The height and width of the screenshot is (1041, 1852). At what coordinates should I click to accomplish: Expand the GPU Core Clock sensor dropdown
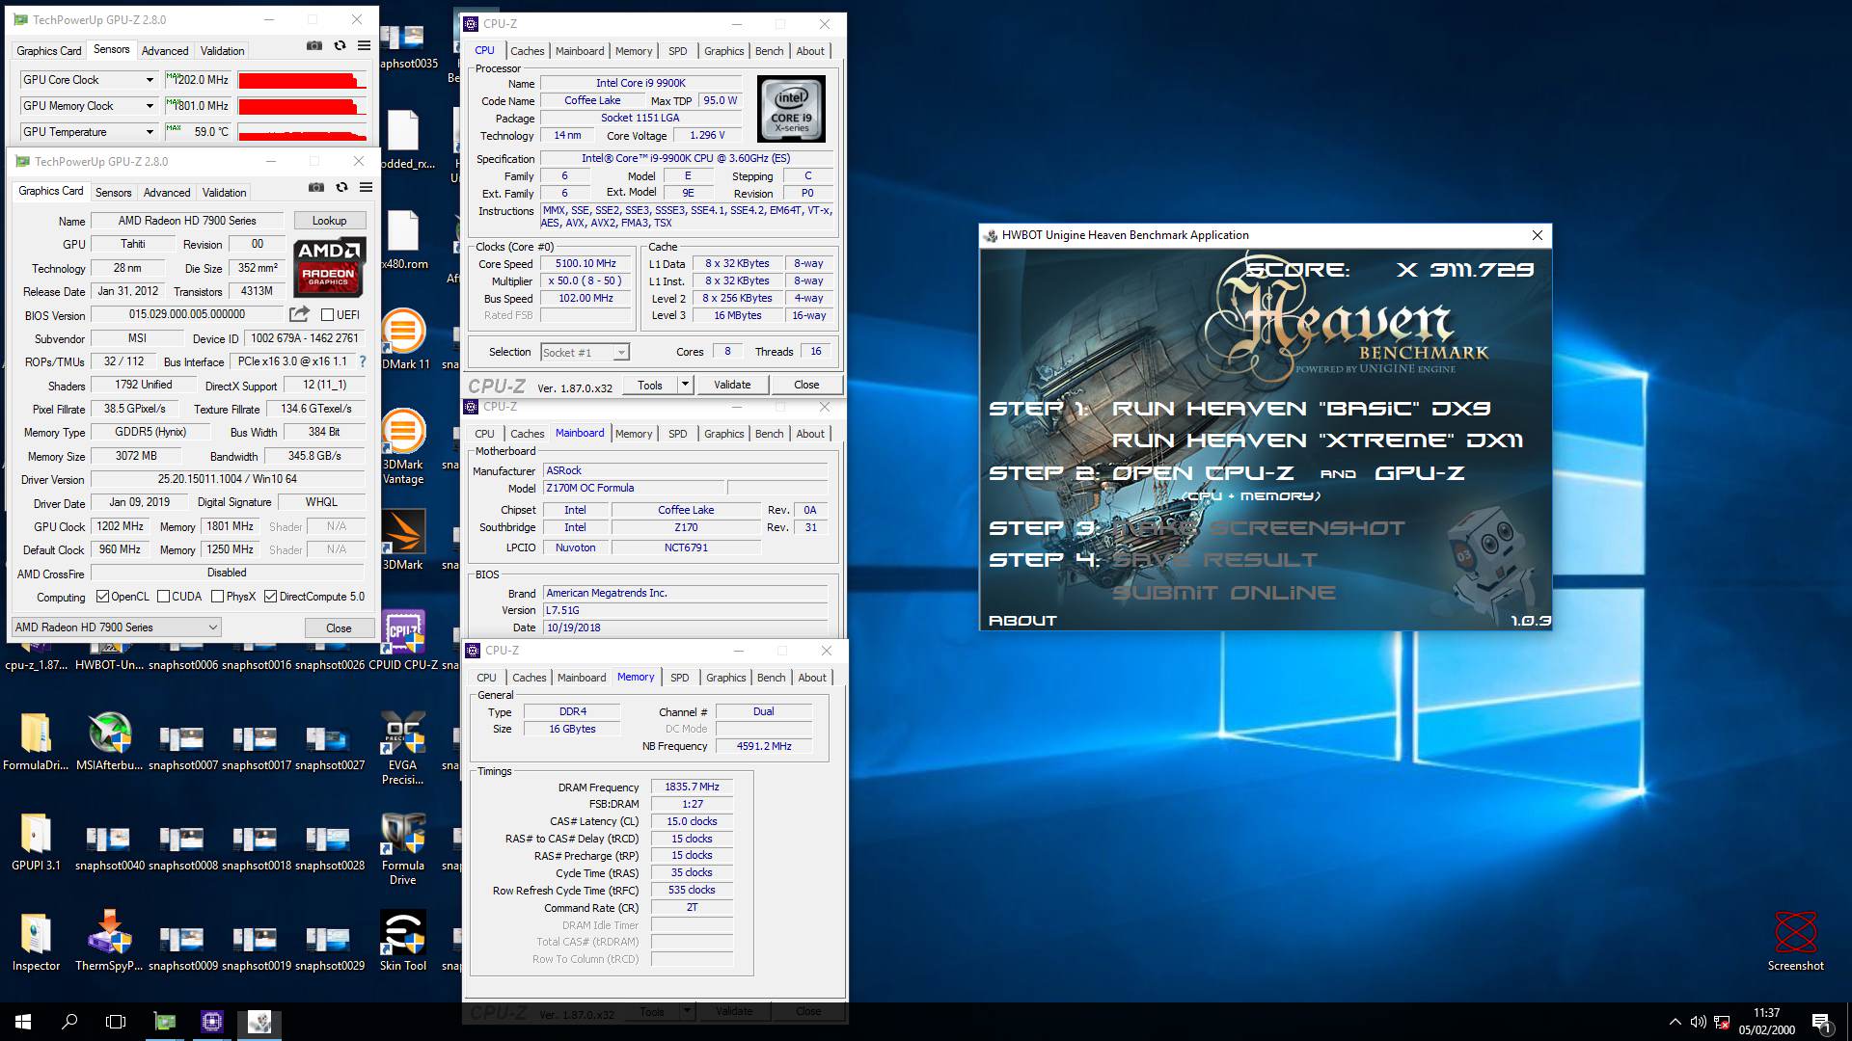(x=150, y=80)
